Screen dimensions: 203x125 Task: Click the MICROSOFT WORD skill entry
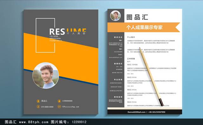click(116, 87)
